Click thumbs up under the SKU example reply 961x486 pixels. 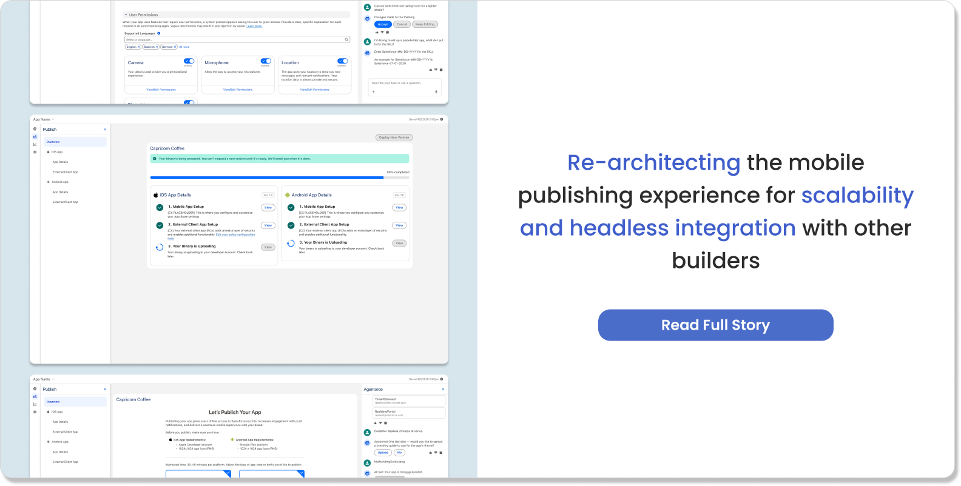(x=431, y=70)
